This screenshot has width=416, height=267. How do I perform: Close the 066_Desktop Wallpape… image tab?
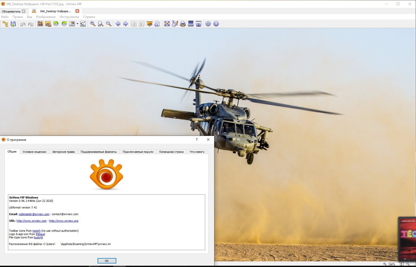pos(77,11)
